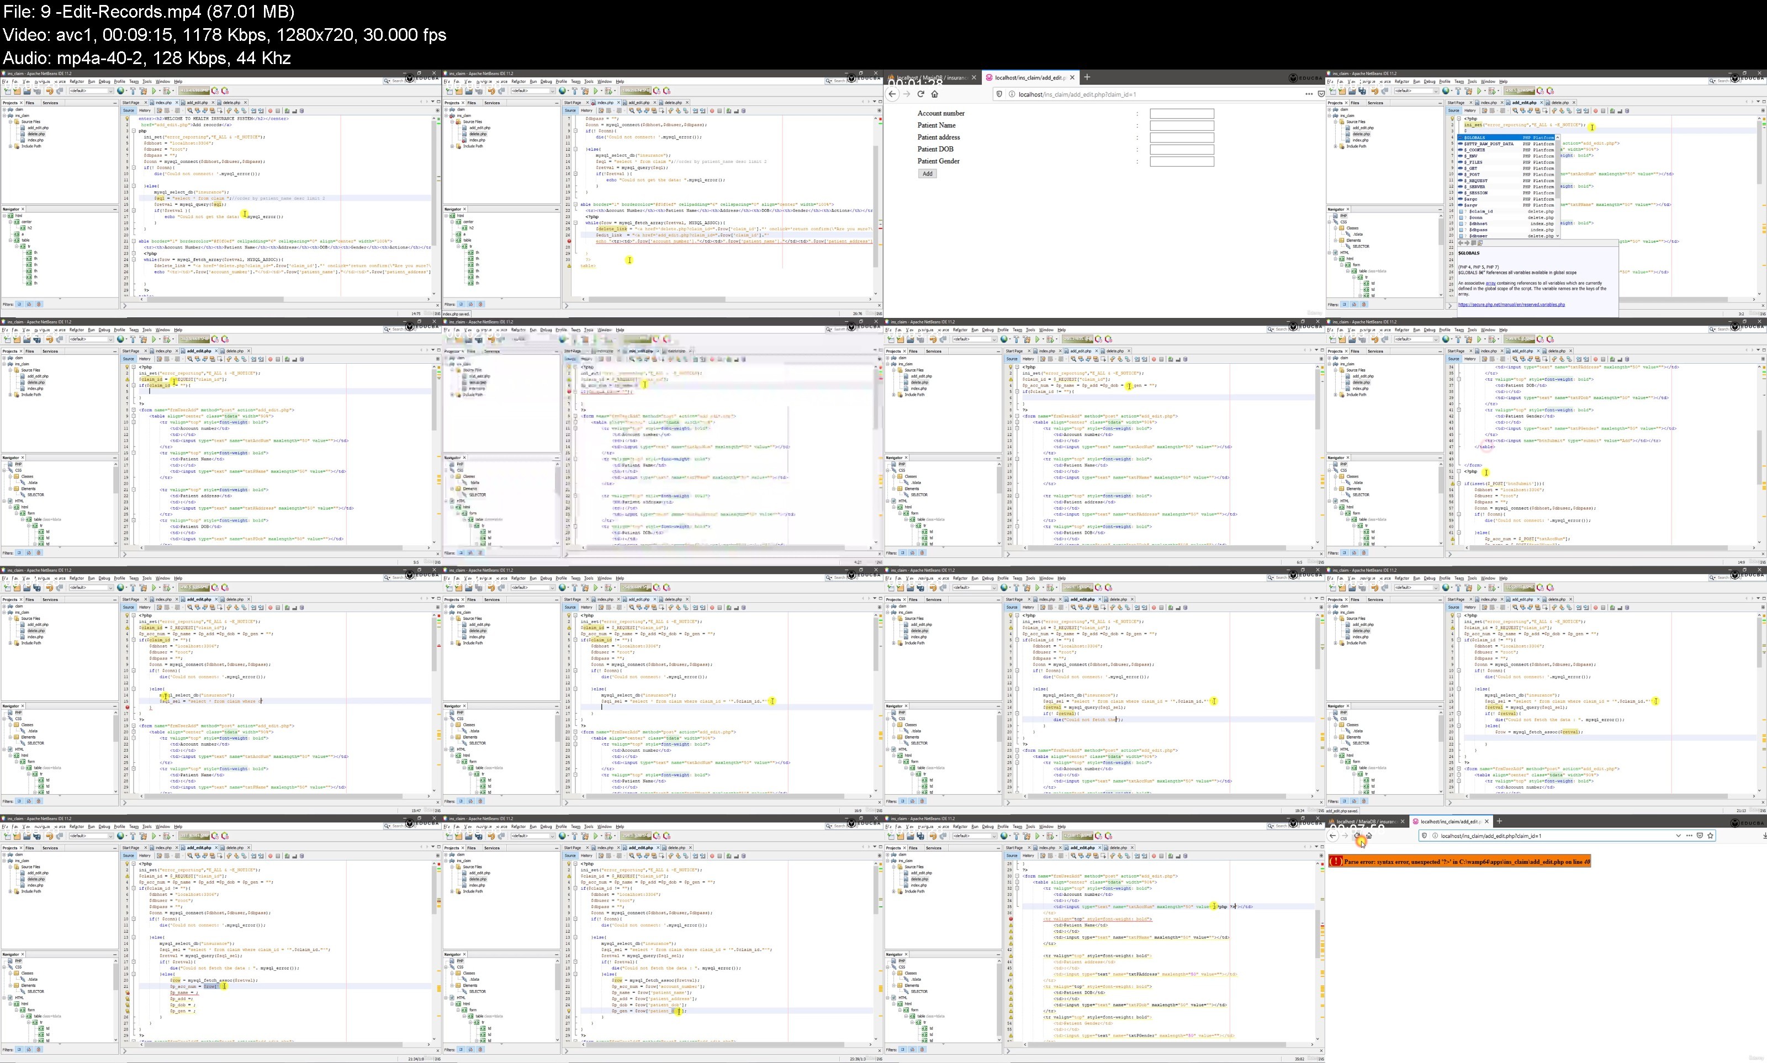Open secure.php.net reserved variables link
Screen dimensions: 1767x1063
1512,305
